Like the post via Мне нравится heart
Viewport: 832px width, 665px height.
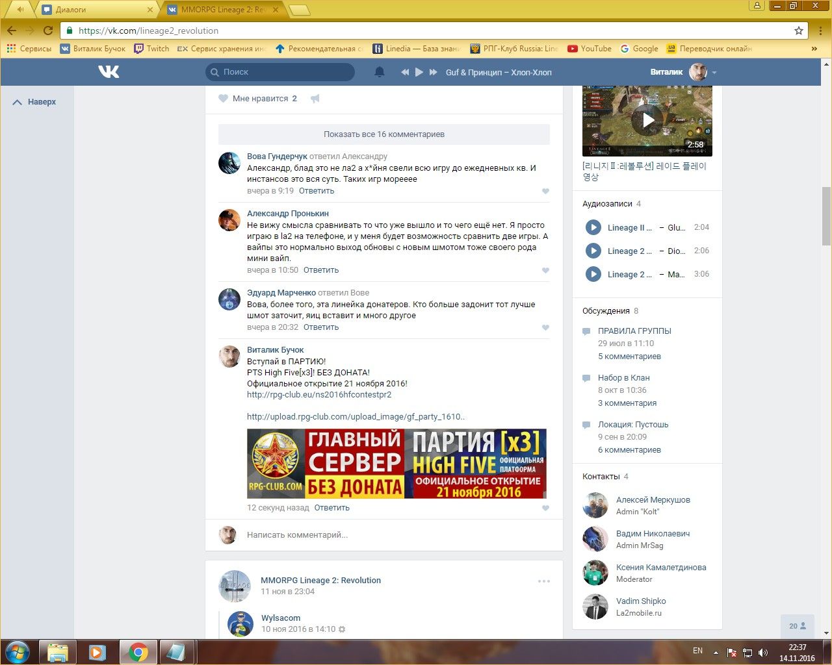[x=223, y=99]
